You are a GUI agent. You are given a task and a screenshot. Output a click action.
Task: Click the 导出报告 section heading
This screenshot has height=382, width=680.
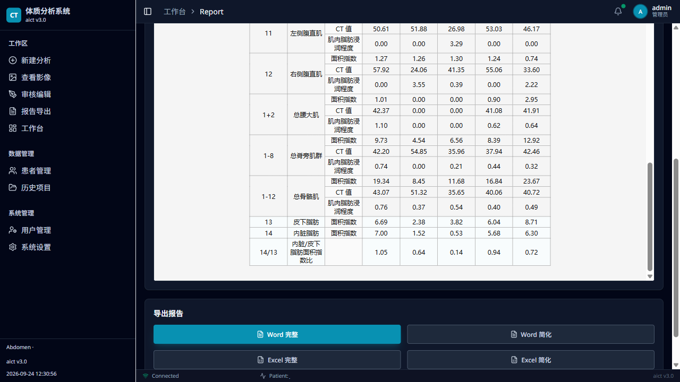coord(168,314)
